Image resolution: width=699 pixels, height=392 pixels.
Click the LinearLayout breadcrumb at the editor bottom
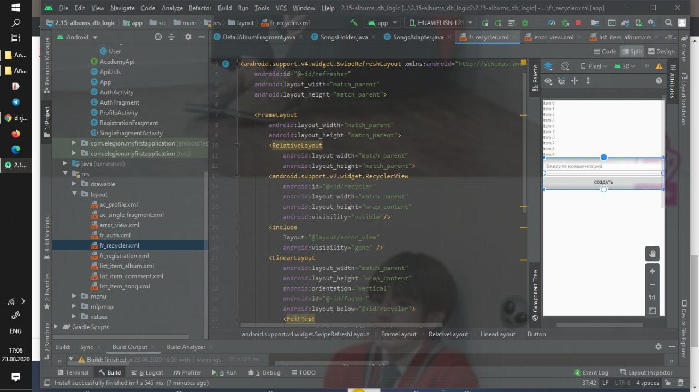497,334
